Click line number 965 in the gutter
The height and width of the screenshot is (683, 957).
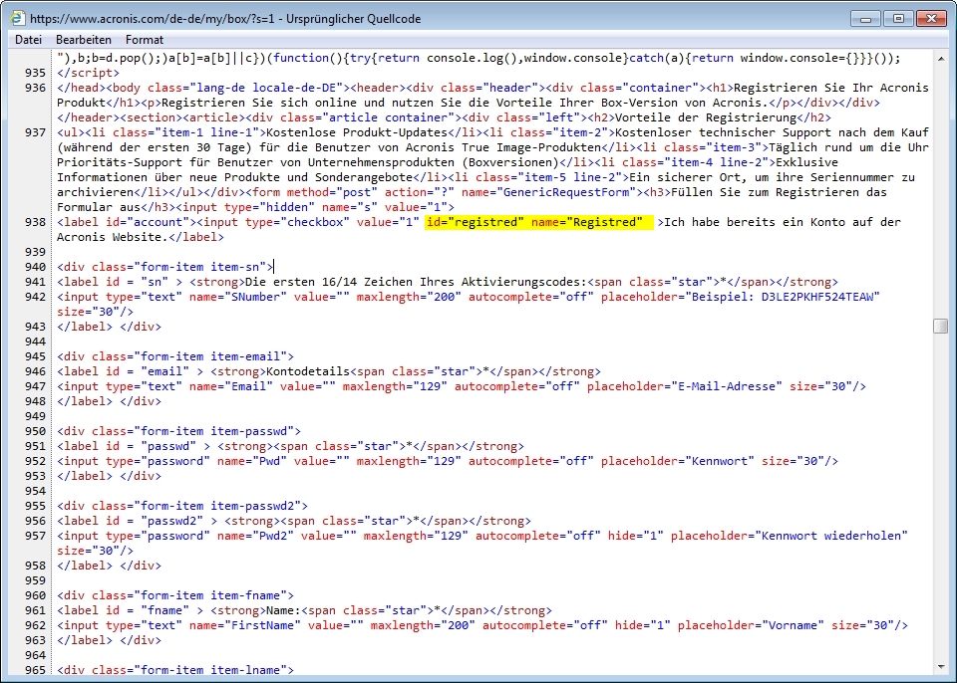[x=36, y=670]
